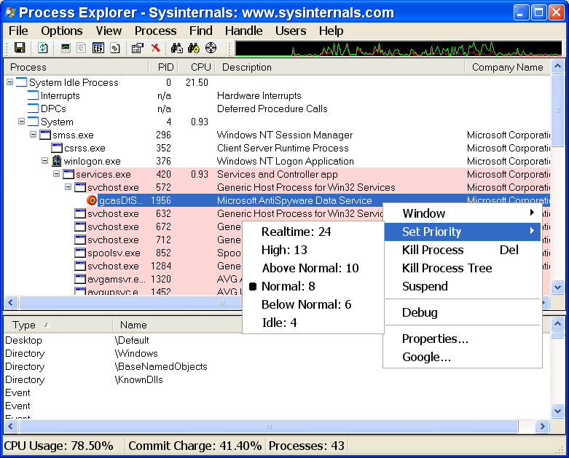Toggle the lower pane toolbar icon
This screenshot has height=458, width=569.
98,47
